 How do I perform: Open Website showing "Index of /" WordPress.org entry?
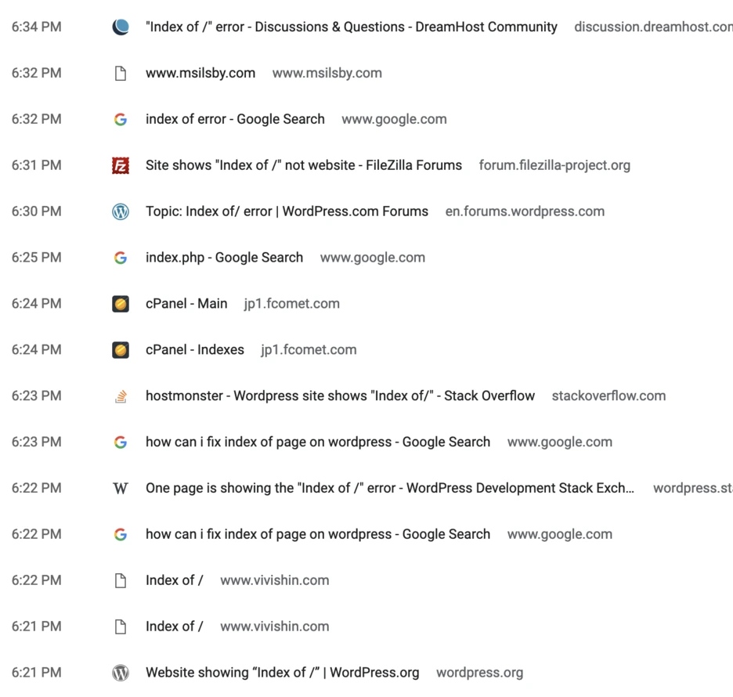pyautogui.click(x=283, y=673)
